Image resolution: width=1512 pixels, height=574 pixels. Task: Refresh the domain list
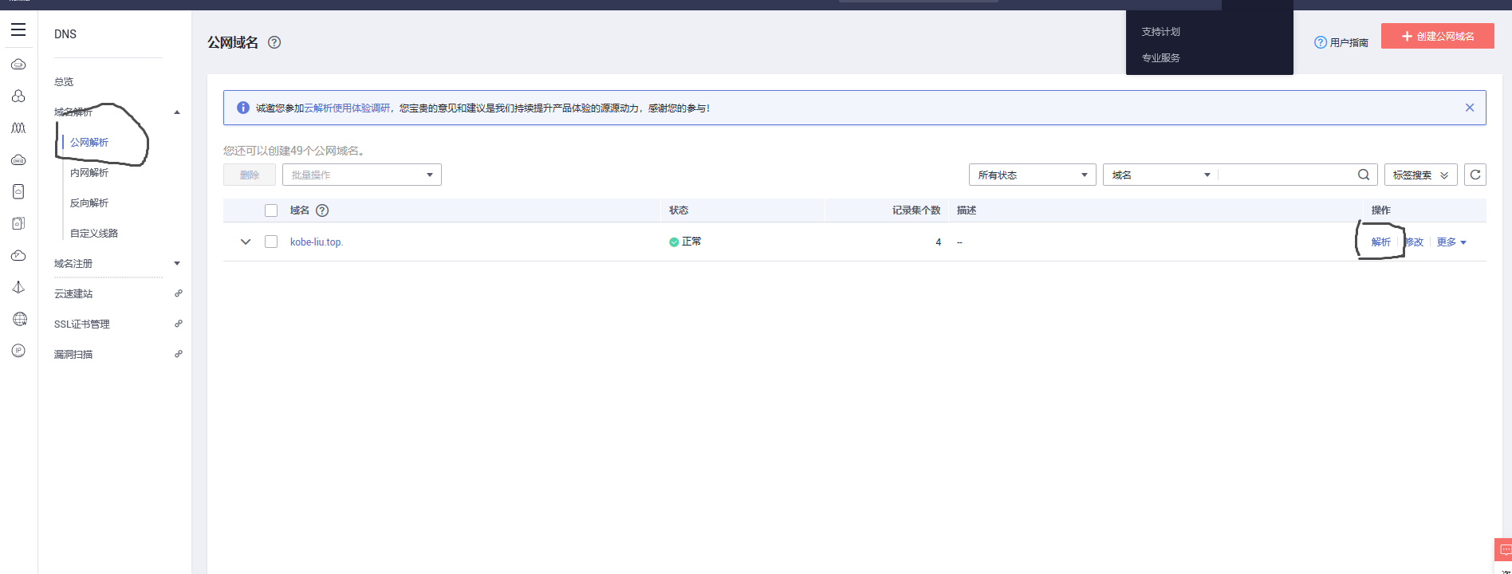click(1475, 175)
